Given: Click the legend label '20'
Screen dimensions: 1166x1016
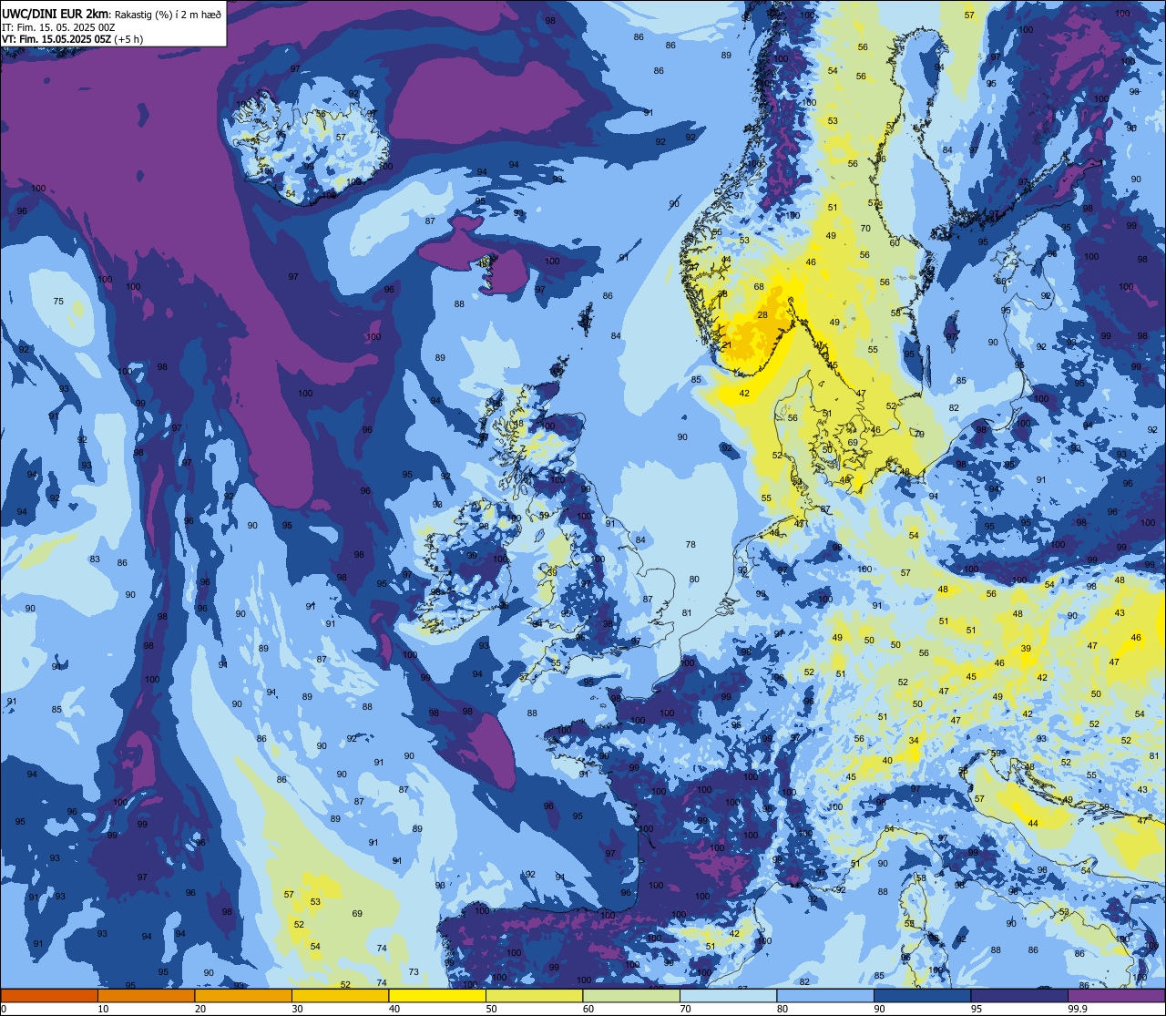Looking at the screenshot, I should click(200, 1009).
